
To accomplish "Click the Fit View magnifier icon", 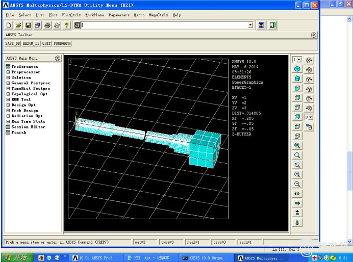I will (x=297, y=146).
